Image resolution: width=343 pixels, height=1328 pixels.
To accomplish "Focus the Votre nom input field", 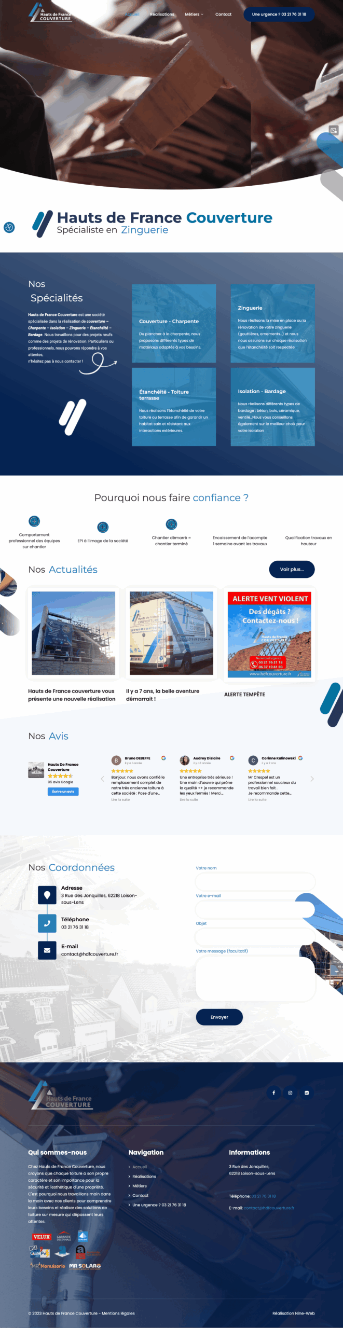I will (255, 881).
